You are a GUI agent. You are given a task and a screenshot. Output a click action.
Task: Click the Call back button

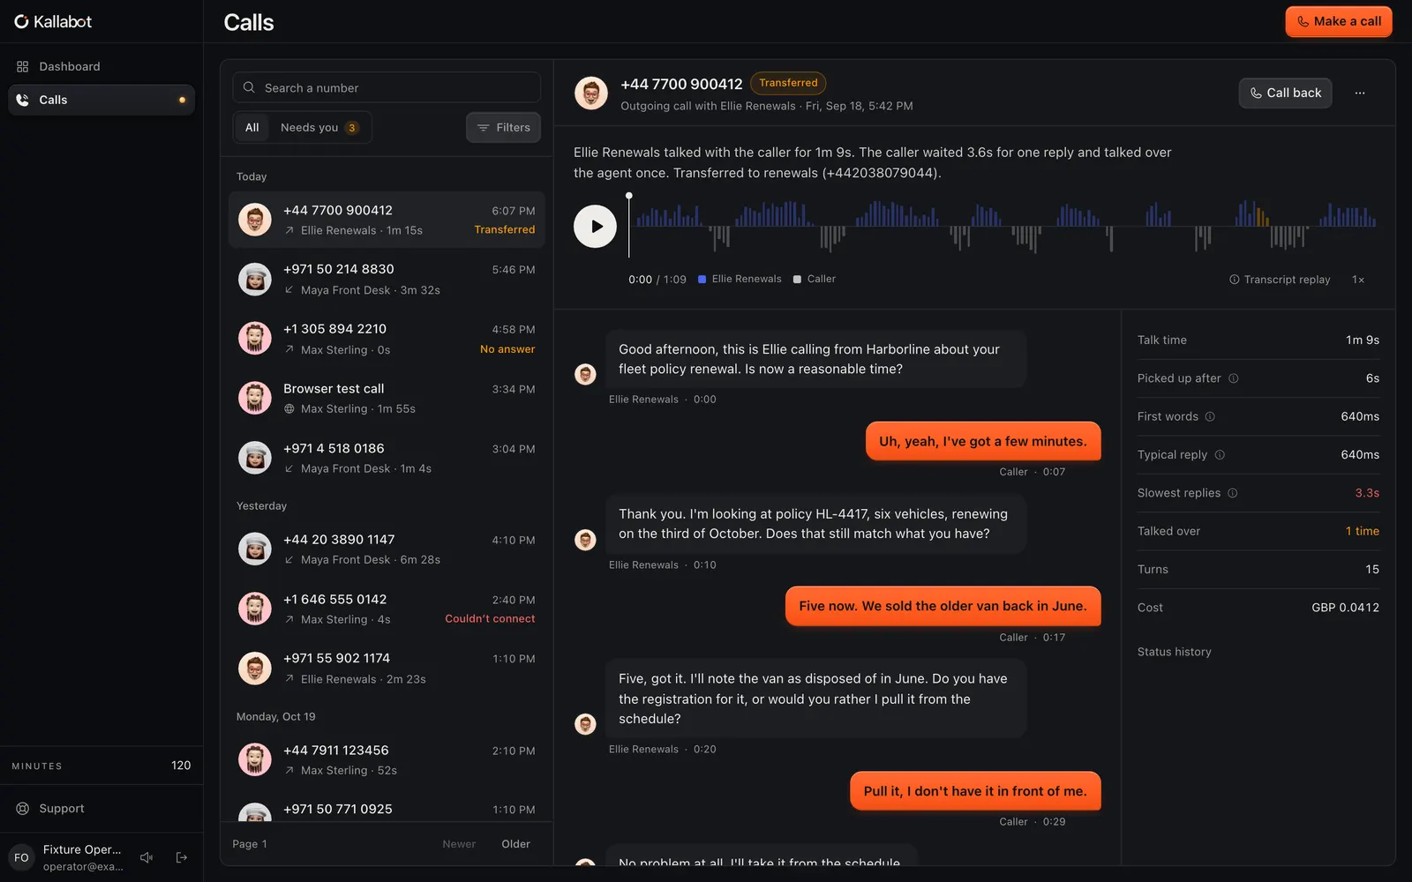pyautogui.click(x=1285, y=93)
